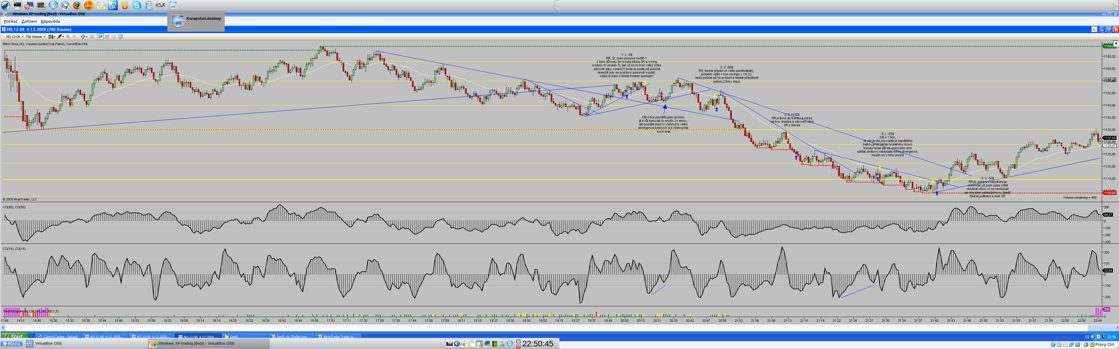The image size is (1119, 349).
Task: Open the Zařízení menu
Action: [29, 21]
